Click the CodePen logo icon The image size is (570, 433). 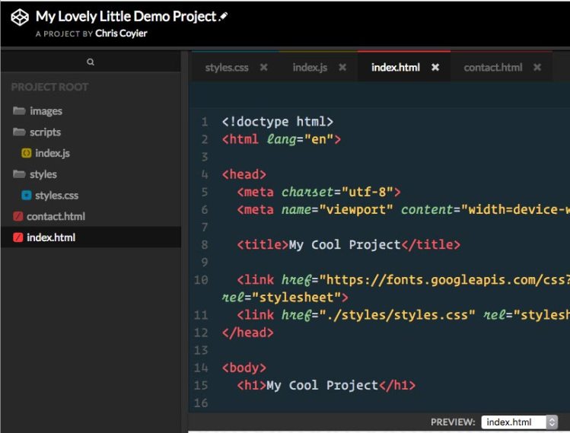(20, 18)
